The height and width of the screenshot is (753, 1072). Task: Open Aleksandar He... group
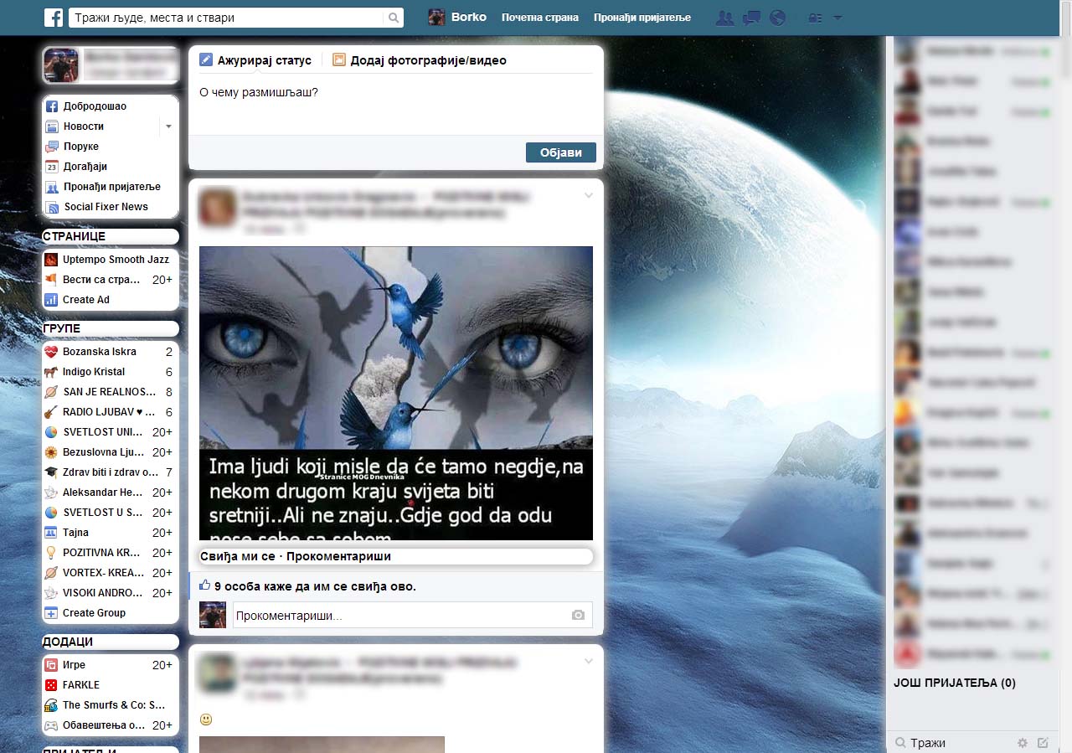click(110, 493)
